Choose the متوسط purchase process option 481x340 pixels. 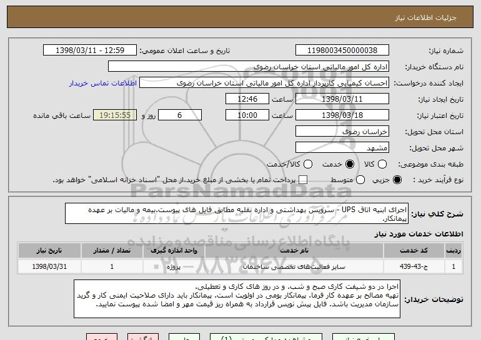pyautogui.click(x=360, y=180)
